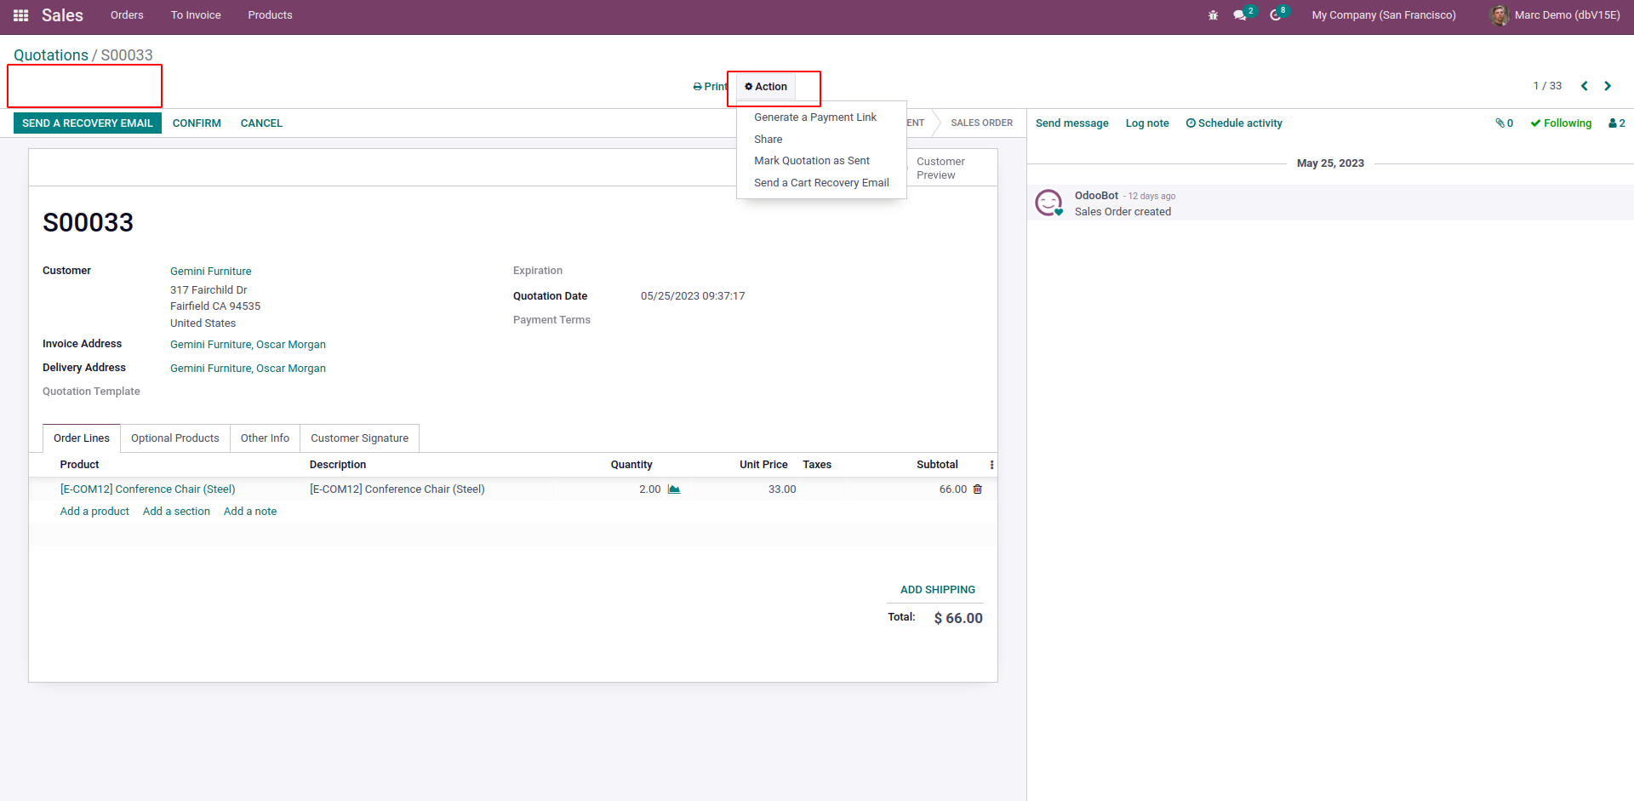
Task: Open the column options kebab menu
Action: [x=991, y=465]
